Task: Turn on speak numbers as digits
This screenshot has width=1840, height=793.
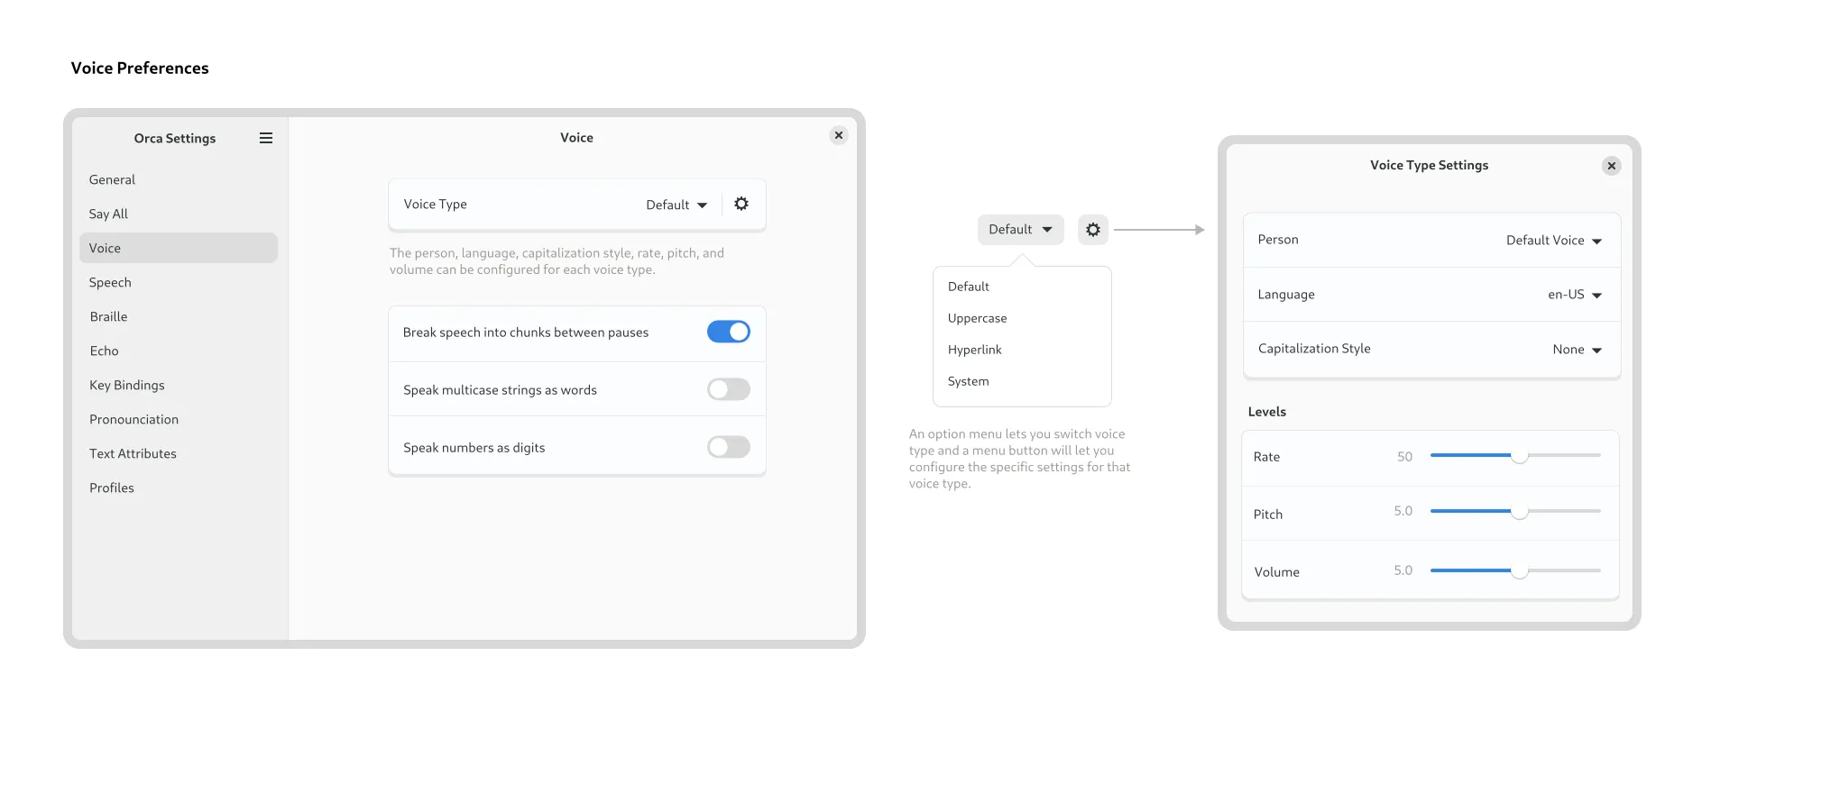Action: click(x=728, y=447)
